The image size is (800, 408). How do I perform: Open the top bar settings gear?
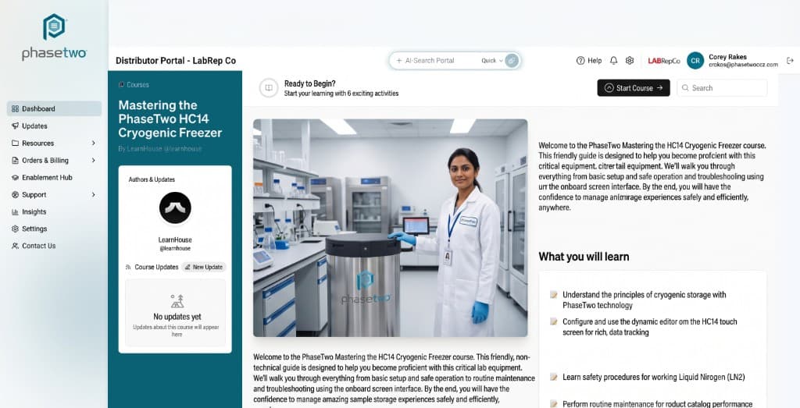(630, 60)
